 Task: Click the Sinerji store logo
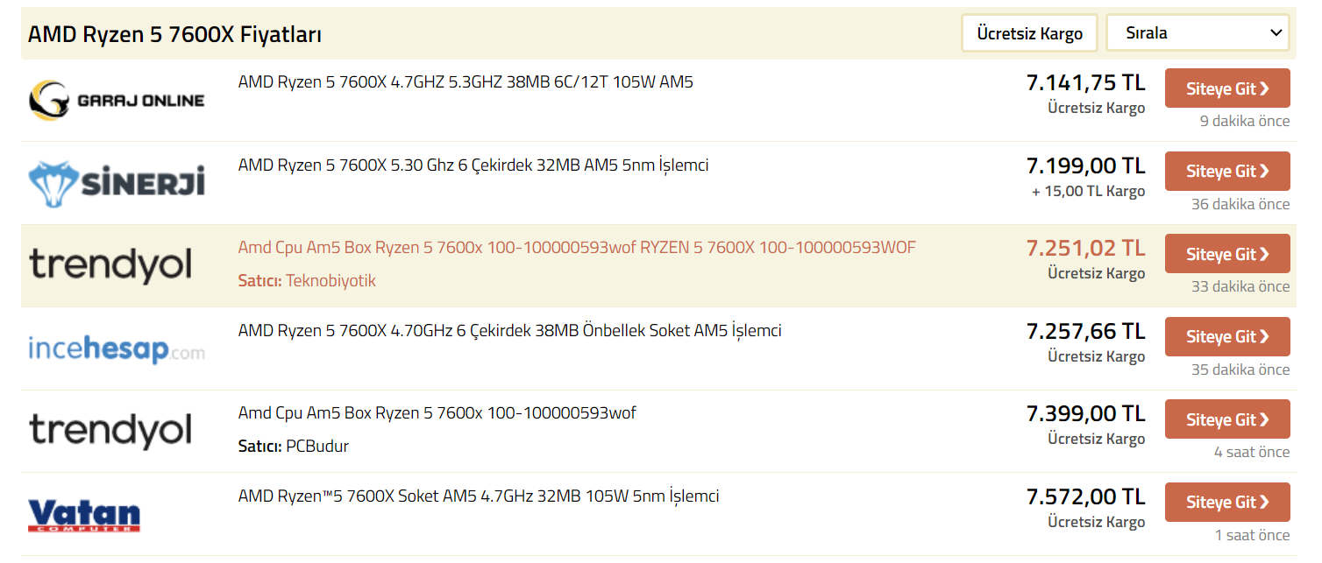(x=117, y=182)
